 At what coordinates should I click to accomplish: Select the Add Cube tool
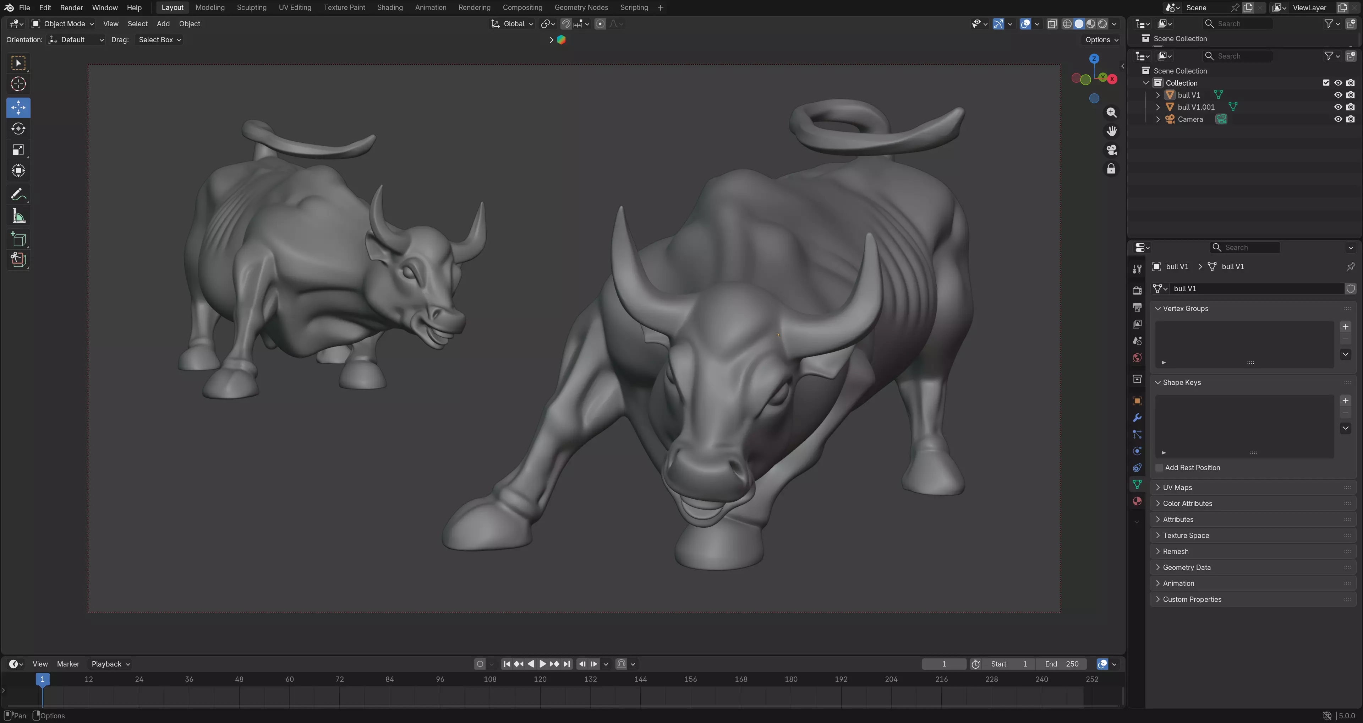click(x=18, y=239)
